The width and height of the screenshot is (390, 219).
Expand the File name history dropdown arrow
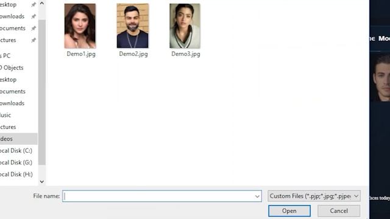(x=257, y=196)
